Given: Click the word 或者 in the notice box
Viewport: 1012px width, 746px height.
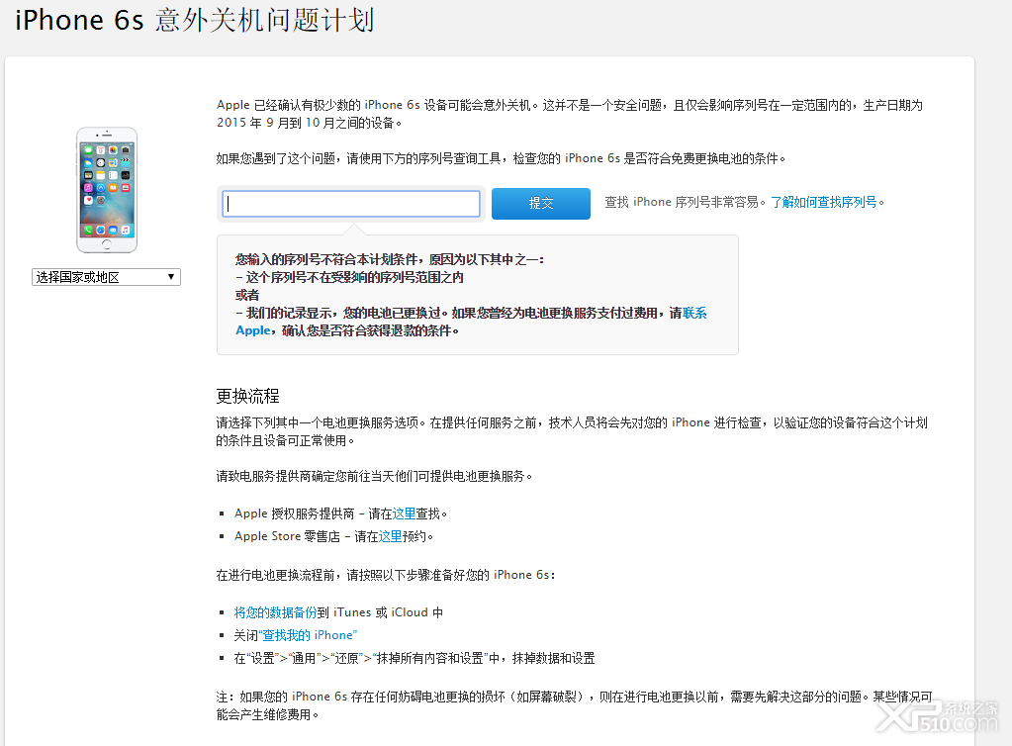Looking at the screenshot, I should (x=247, y=295).
